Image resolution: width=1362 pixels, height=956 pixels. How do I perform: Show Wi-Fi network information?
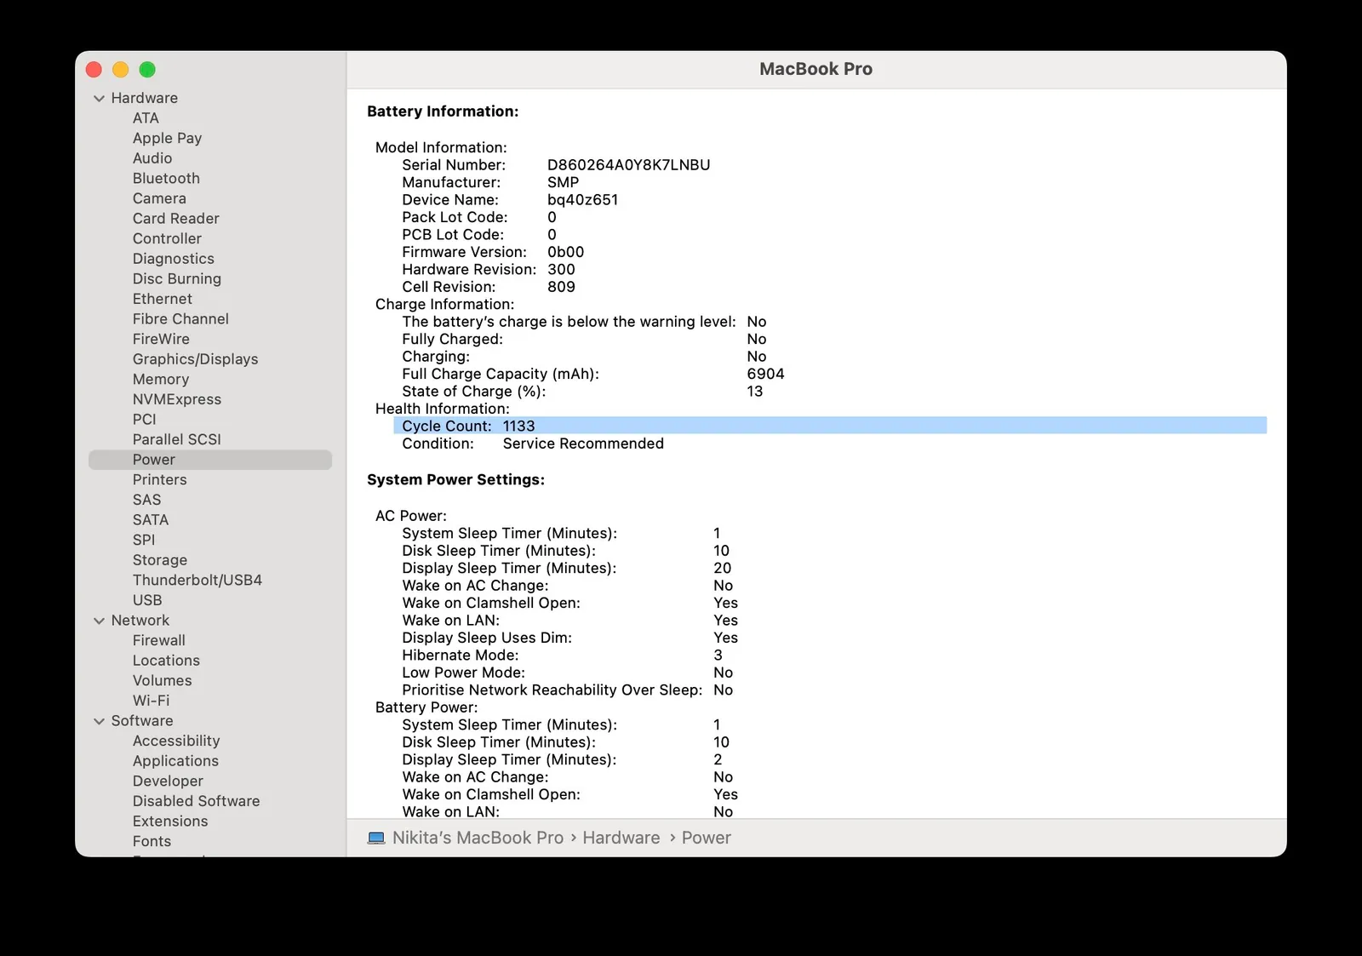152,701
